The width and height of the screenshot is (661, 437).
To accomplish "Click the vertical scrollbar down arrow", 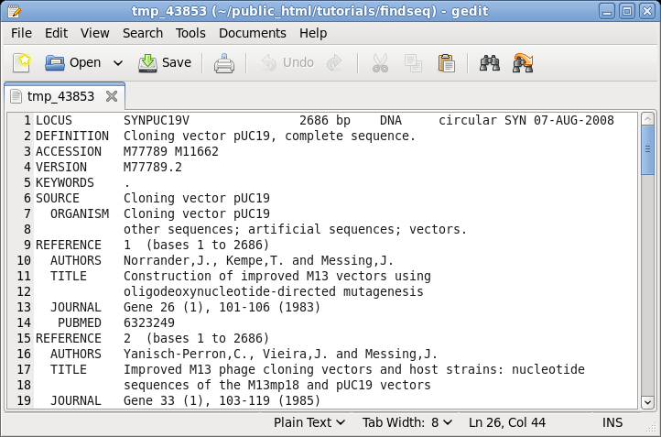I will click(x=647, y=402).
